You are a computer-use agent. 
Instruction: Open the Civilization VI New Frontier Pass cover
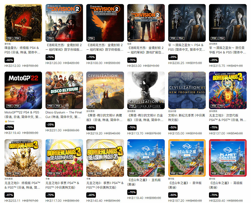point(187,90)
